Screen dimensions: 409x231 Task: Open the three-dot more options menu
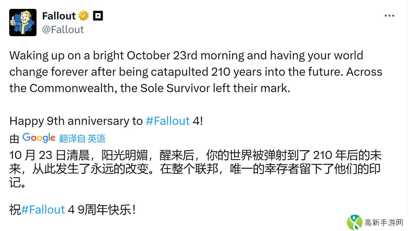coord(389,16)
